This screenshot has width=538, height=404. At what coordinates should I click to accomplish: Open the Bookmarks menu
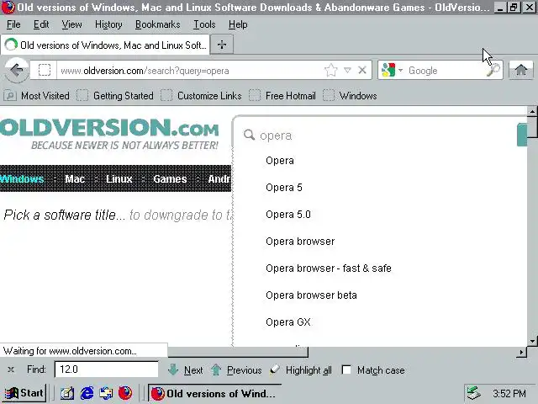[157, 24]
